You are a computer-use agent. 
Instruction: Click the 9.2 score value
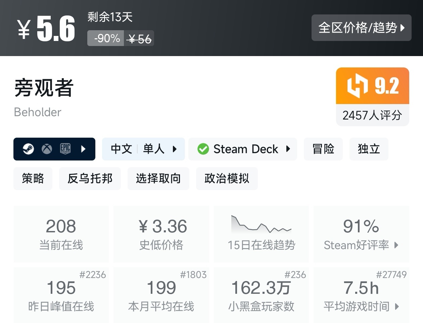[x=387, y=86]
